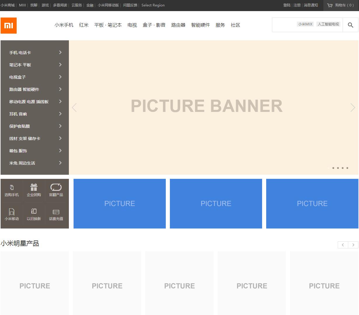Click 小米网移动版 top bar link

[108, 5]
